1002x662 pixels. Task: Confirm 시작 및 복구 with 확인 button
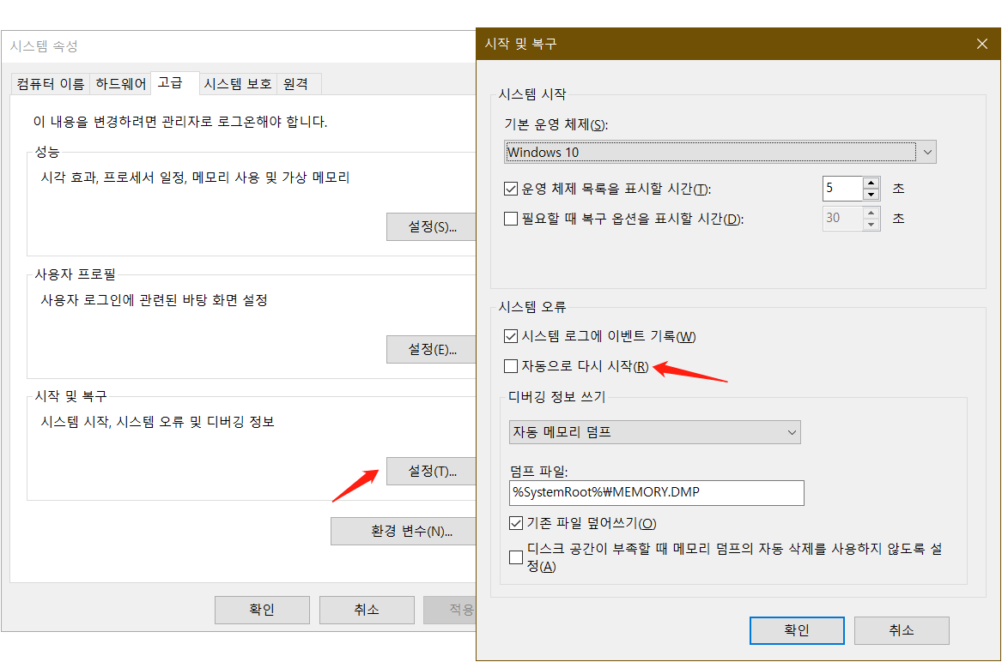pos(796,630)
